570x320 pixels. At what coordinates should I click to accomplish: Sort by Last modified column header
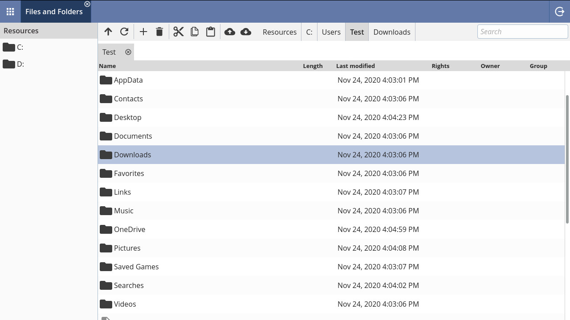point(355,66)
